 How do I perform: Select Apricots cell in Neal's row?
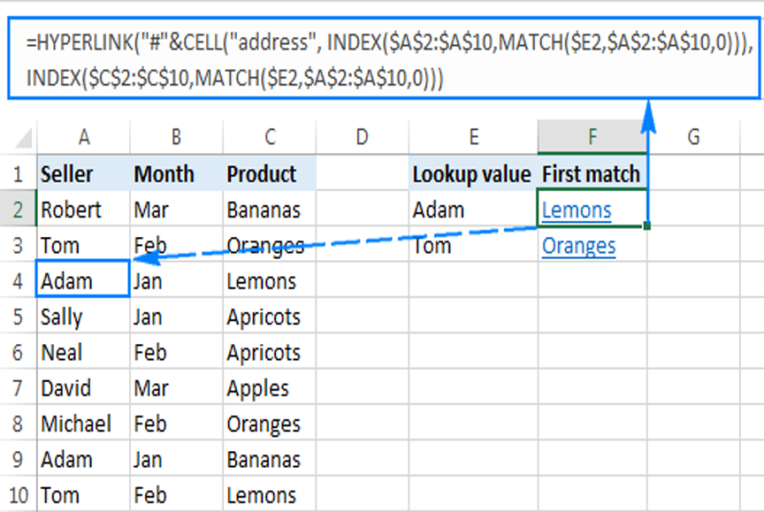click(x=269, y=352)
